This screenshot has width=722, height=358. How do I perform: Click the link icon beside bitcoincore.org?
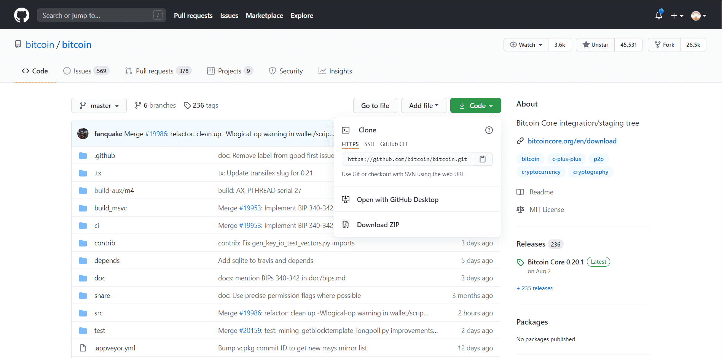tap(520, 141)
